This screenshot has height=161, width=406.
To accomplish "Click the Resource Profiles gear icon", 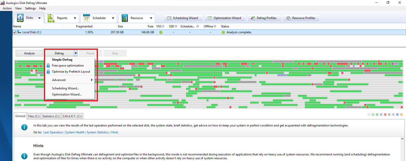I will click(x=289, y=18).
